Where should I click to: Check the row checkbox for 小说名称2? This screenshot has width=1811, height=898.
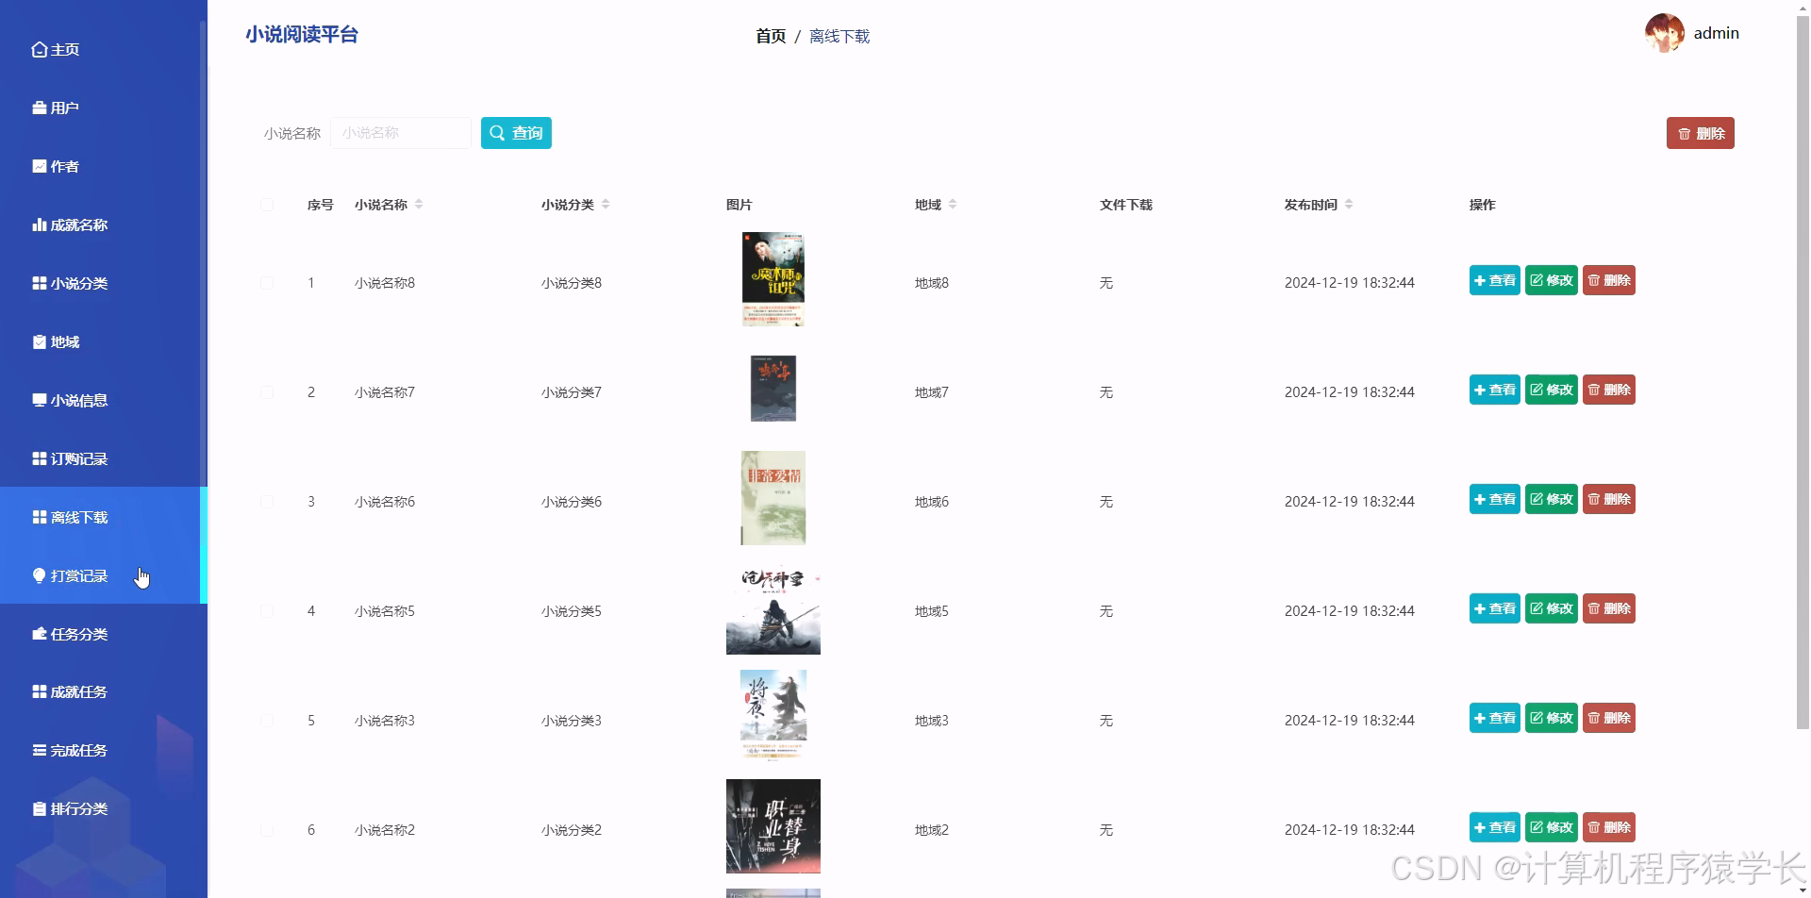267,830
